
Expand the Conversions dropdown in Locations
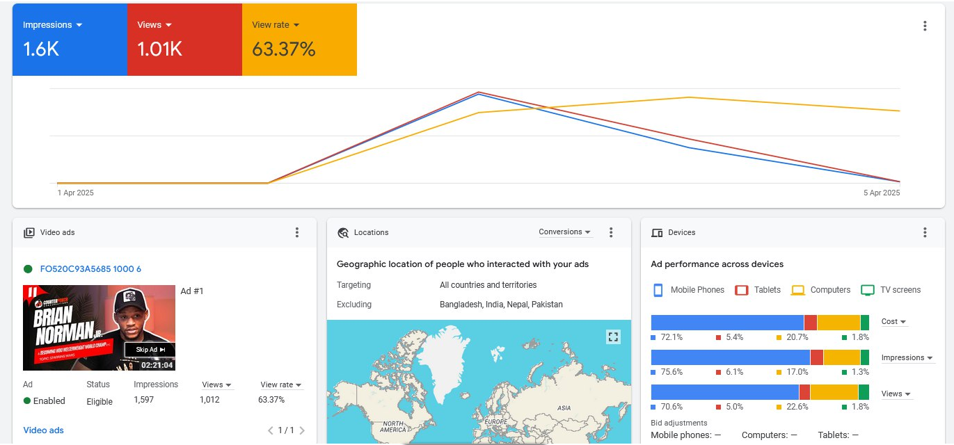point(565,232)
